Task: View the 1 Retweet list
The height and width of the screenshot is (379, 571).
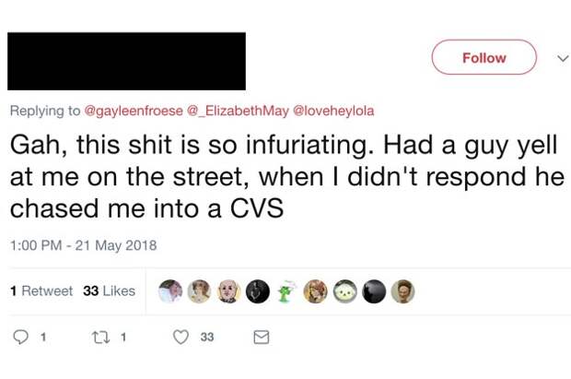Action: coord(41,290)
